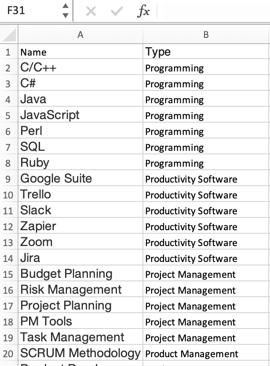This screenshot has width=270, height=366.
Task: Click the confirm checkmark icon in formula bar
Action: pos(117,11)
